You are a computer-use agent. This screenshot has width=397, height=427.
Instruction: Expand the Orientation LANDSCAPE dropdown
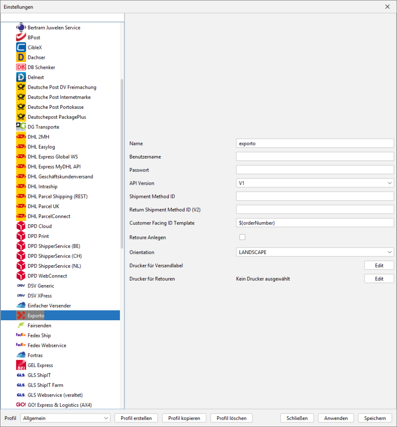point(315,252)
